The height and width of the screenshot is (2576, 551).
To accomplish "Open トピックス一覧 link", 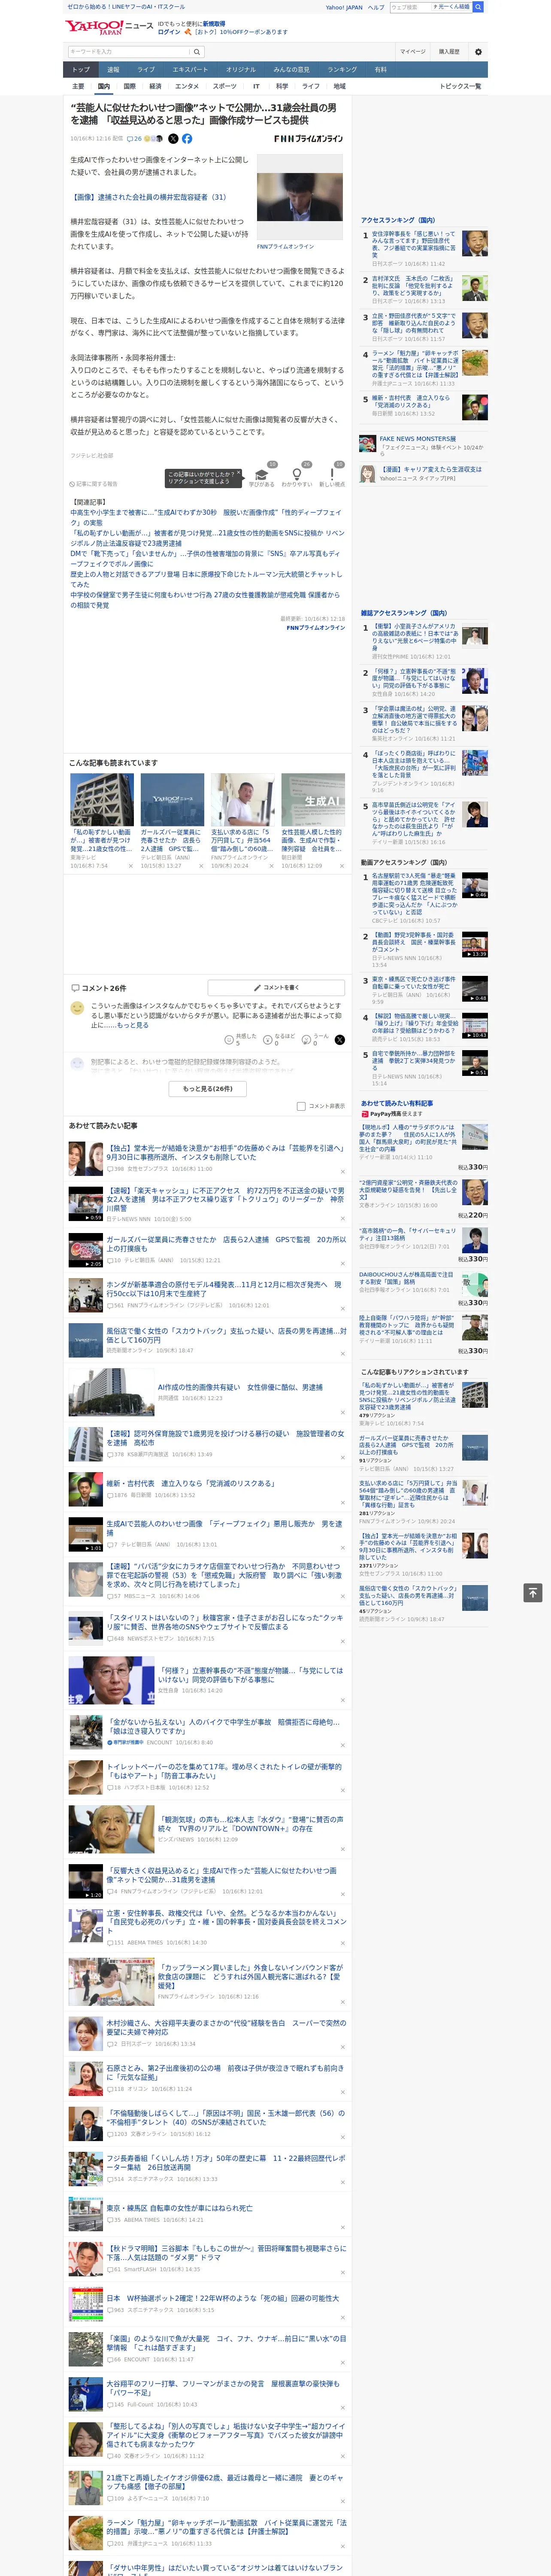I will pyautogui.click(x=460, y=86).
